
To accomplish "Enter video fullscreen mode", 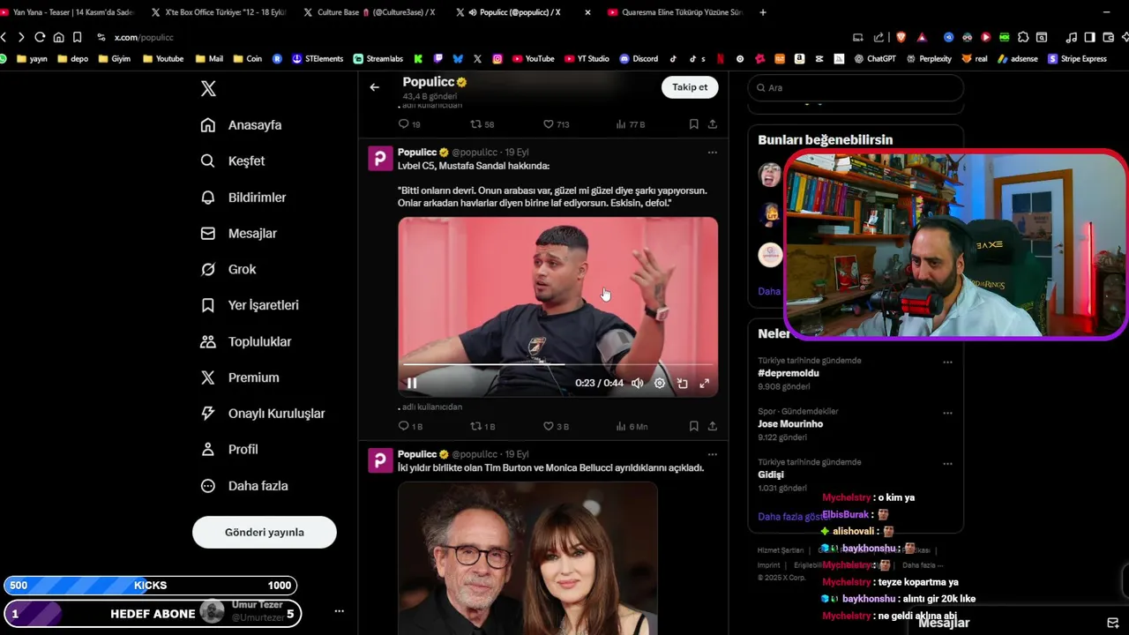I will click(705, 383).
